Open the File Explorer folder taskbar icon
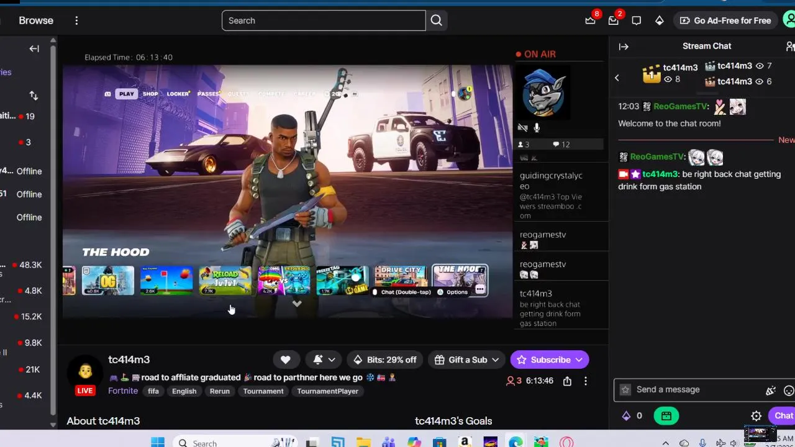Screen dimensions: 795x447 [363, 443]
